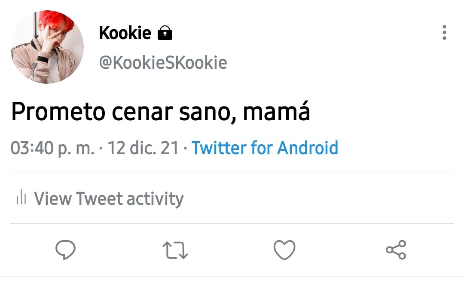Click the padlock icon beside Kookie
Image resolution: width=464 pixels, height=283 pixels.
(165, 33)
